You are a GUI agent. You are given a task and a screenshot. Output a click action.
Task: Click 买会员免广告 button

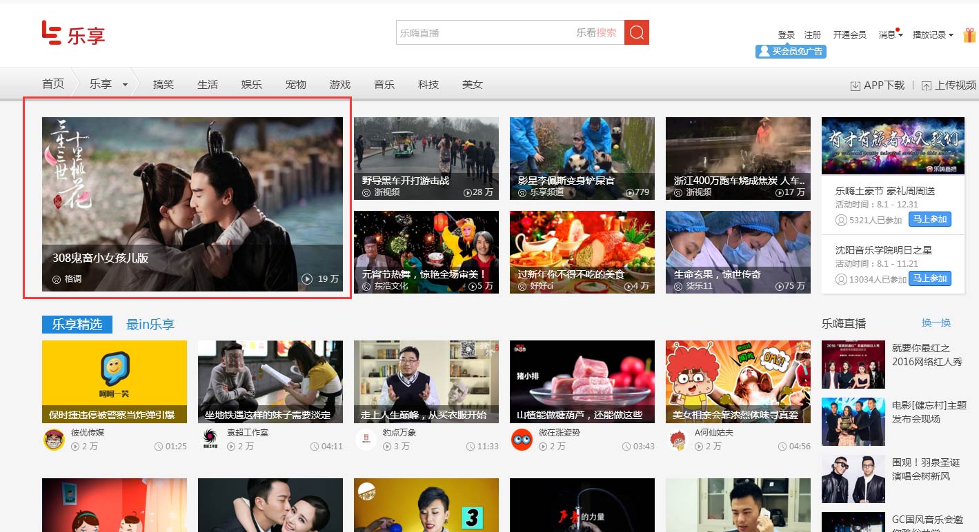[791, 51]
